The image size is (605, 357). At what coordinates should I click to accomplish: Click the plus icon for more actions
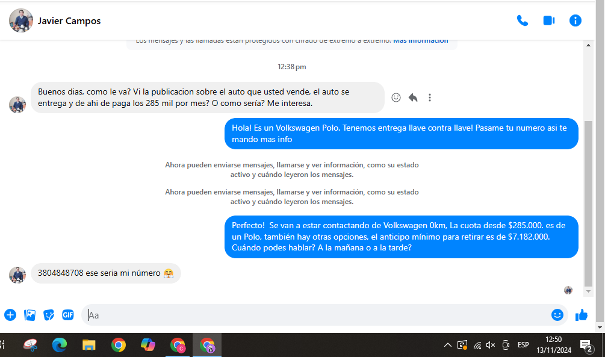10,315
